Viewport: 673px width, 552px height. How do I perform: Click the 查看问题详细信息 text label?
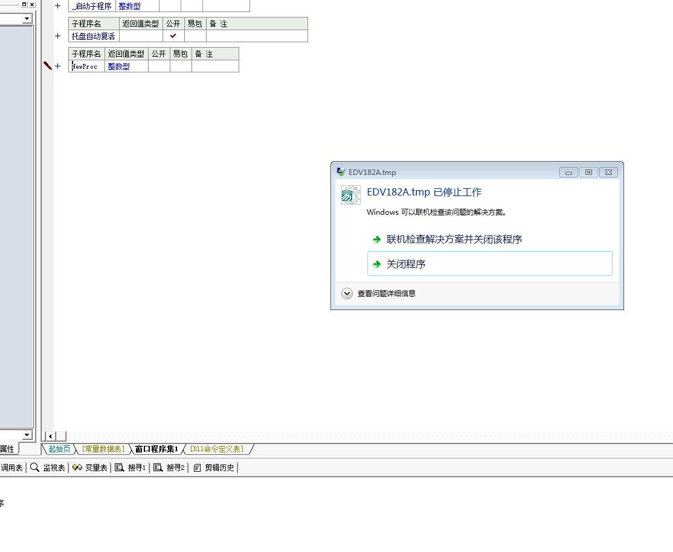(387, 294)
